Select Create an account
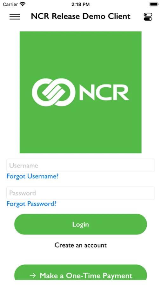 coord(81,245)
